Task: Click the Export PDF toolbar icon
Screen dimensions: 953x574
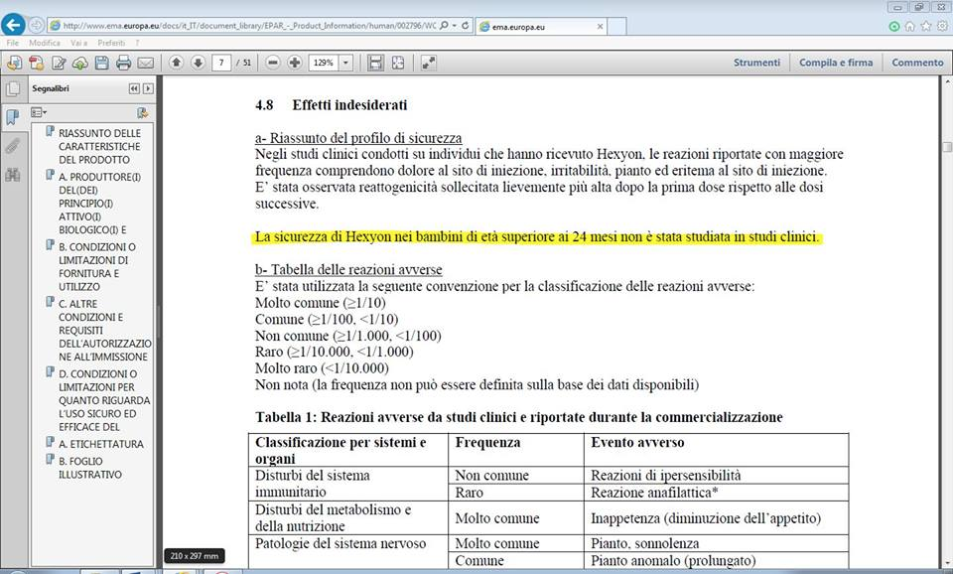Action: [x=15, y=63]
